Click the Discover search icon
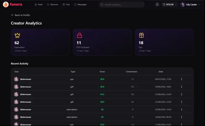Image resolution: width=205 pixels, height=126 pixels. [x=48, y=4]
